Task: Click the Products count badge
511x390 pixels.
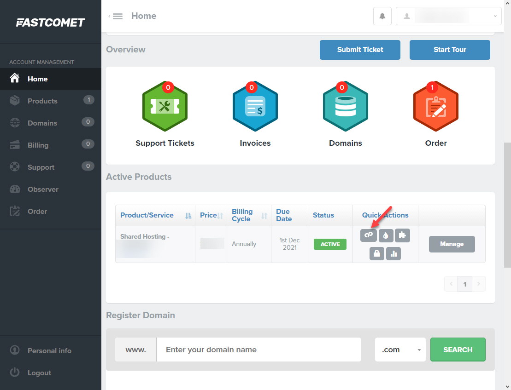Action: [x=88, y=100]
